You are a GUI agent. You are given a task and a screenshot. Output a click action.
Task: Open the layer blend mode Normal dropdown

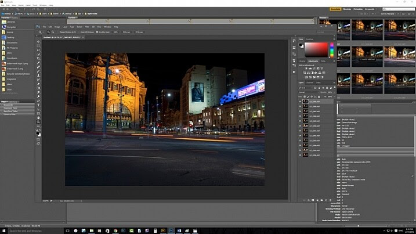coord(309,92)
